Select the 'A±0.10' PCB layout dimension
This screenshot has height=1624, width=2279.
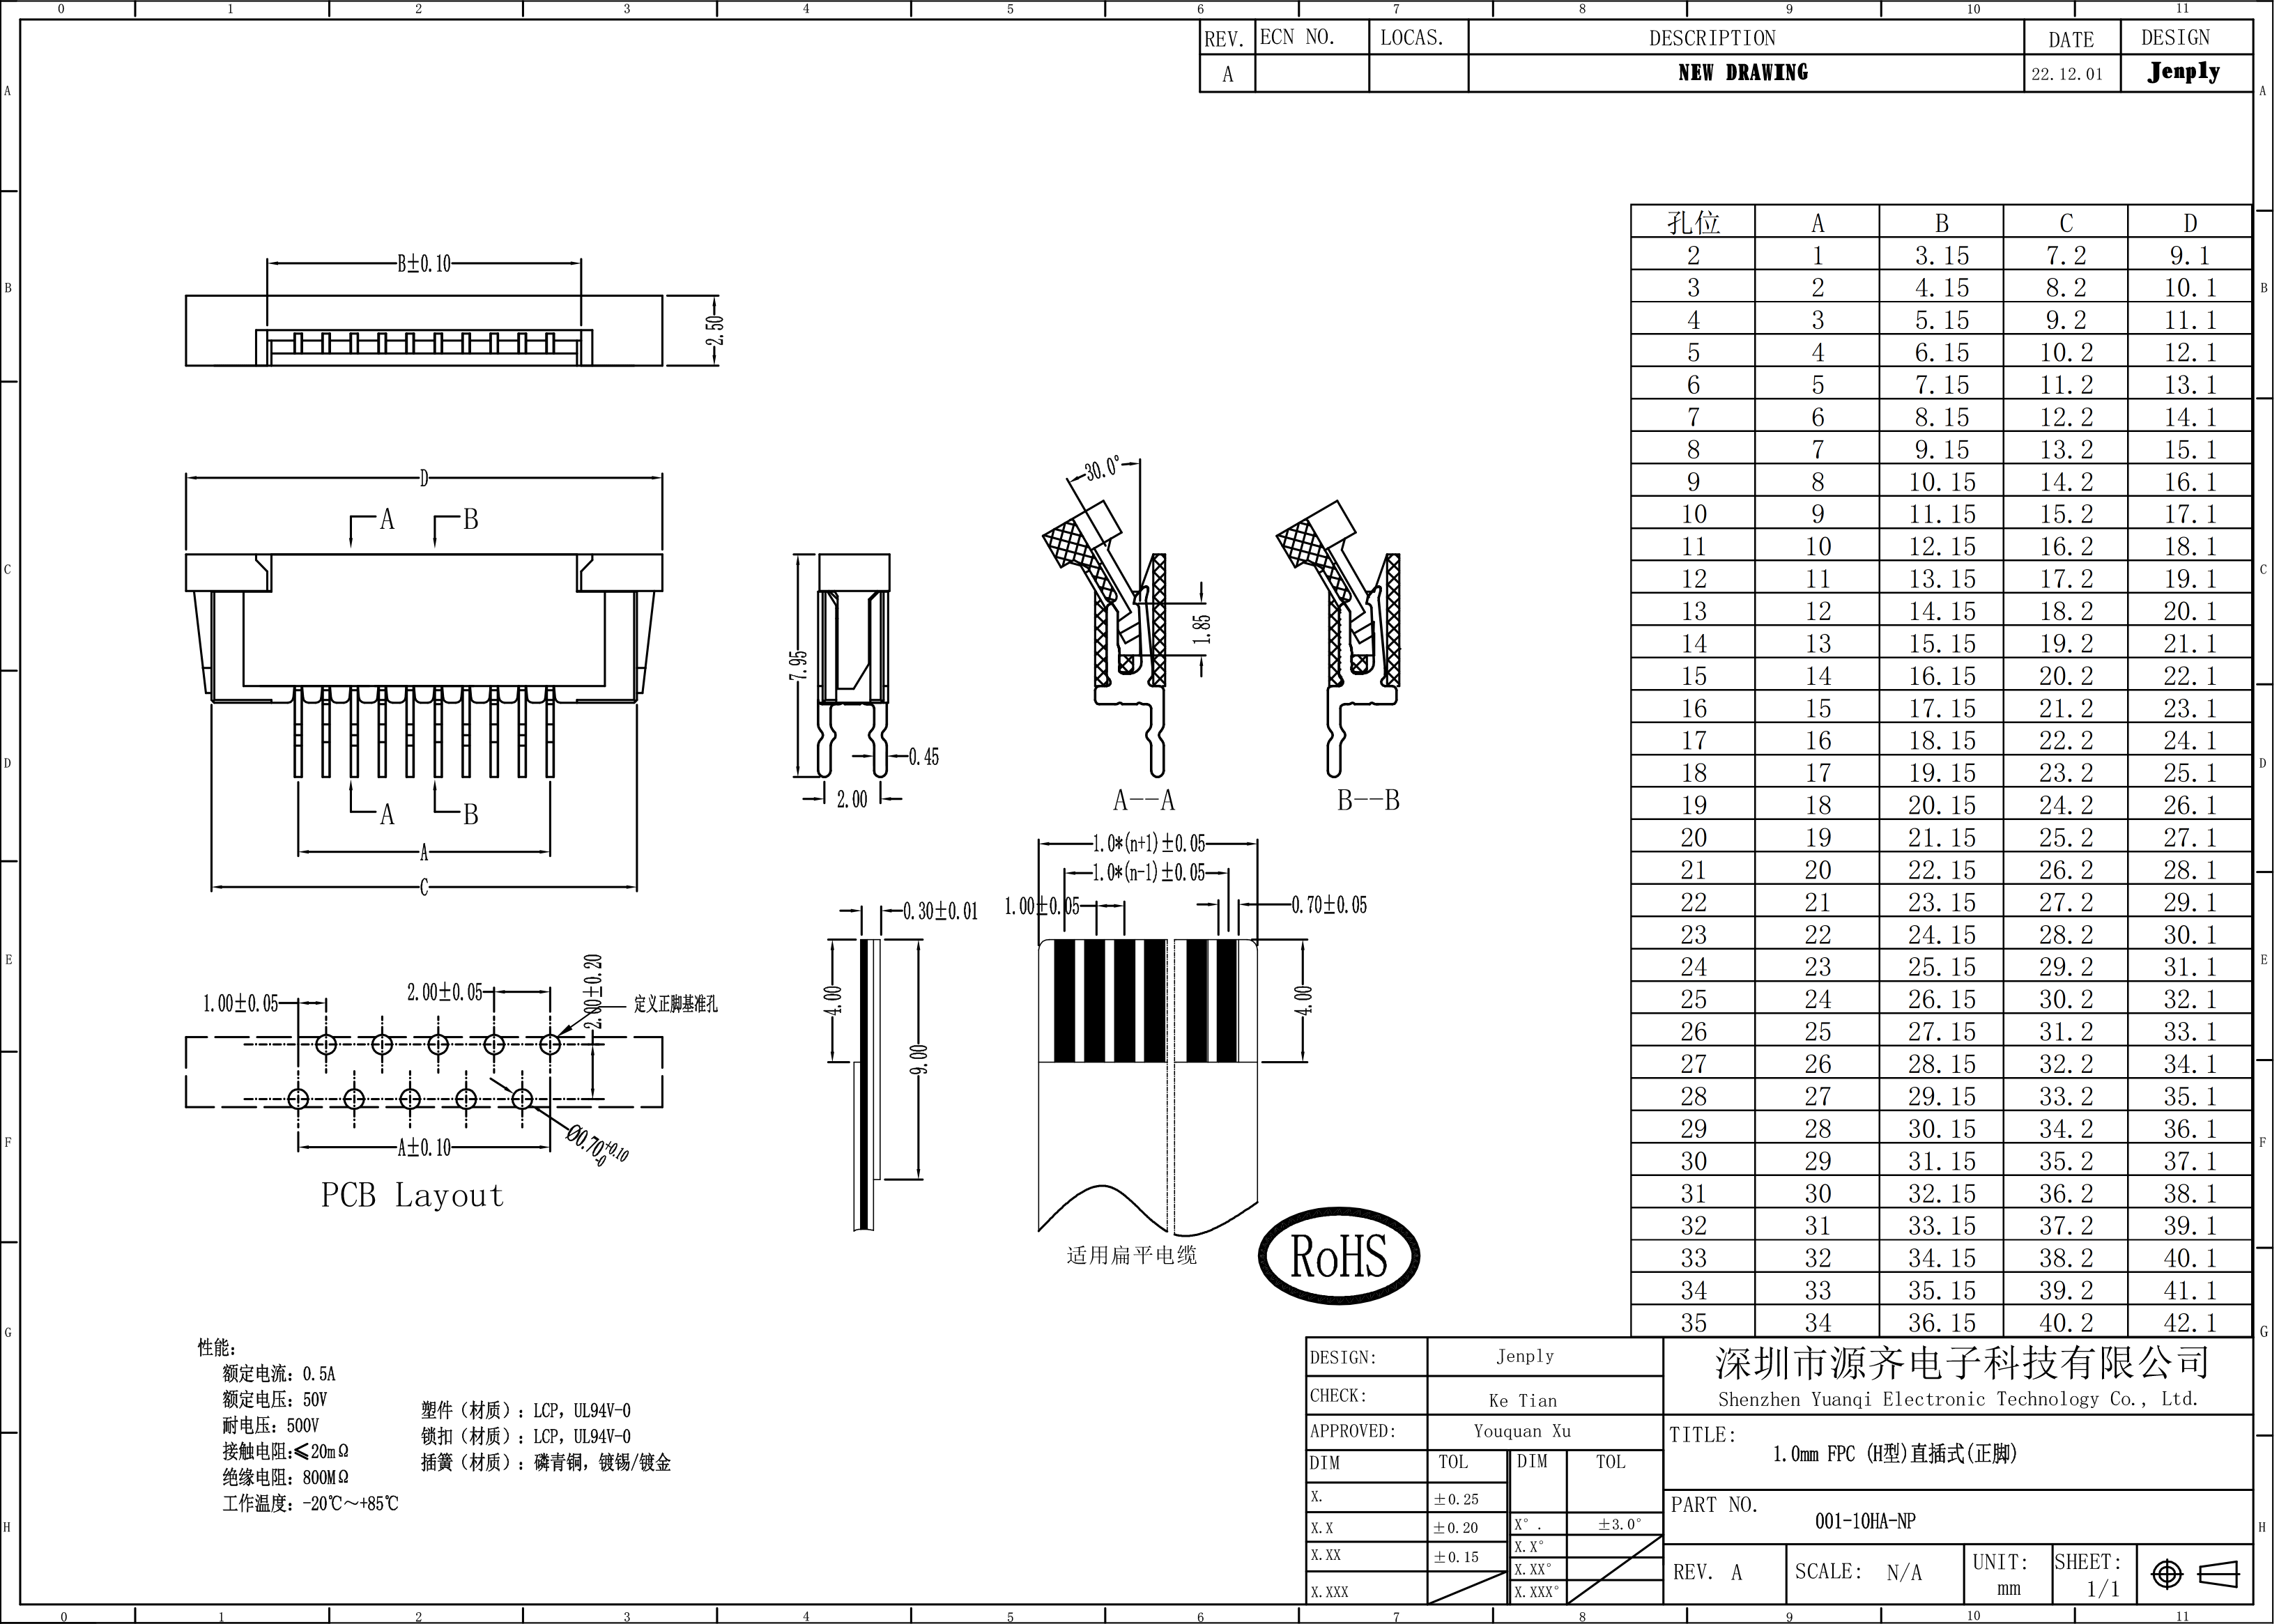(x=424, y=1148)
